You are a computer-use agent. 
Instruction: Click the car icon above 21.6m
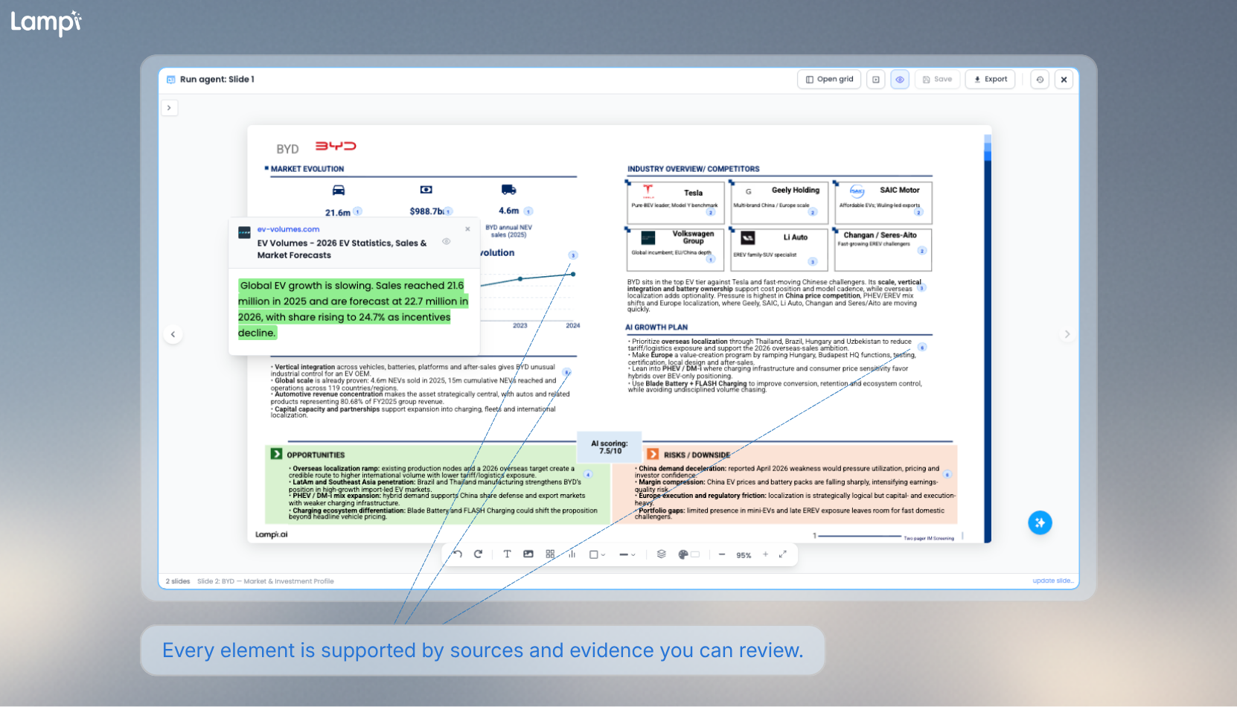point(339,190)
